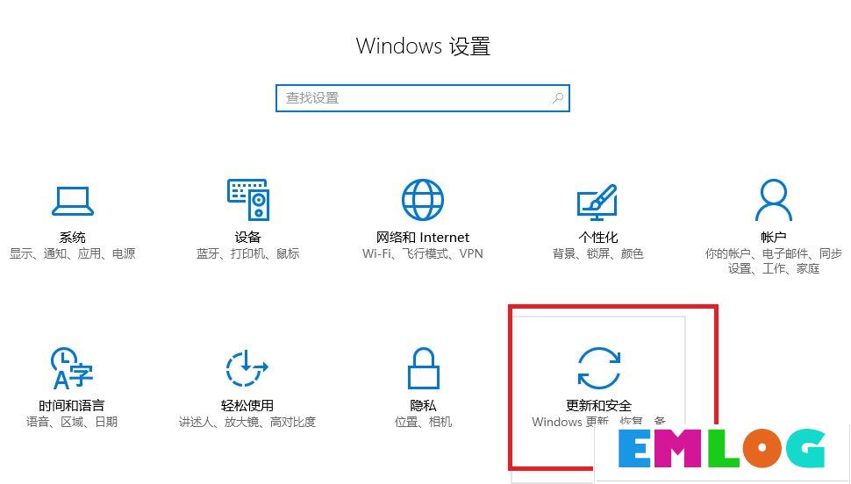Open the 网络和 Internet globe icon
Viewport: 851px width, 484px height.
423,200
